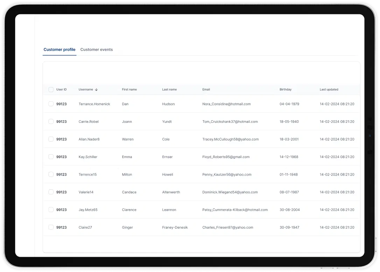The height and width of the screenshot is (272, 380).
Task: Toggle the checkbox for Allan.Nader8
Action: (51, 139)
